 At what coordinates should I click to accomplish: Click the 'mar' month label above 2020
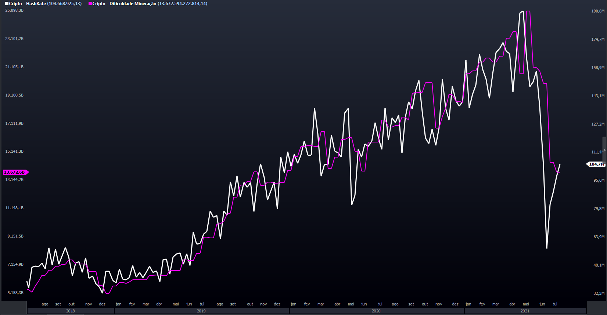(x=321, y=304)
